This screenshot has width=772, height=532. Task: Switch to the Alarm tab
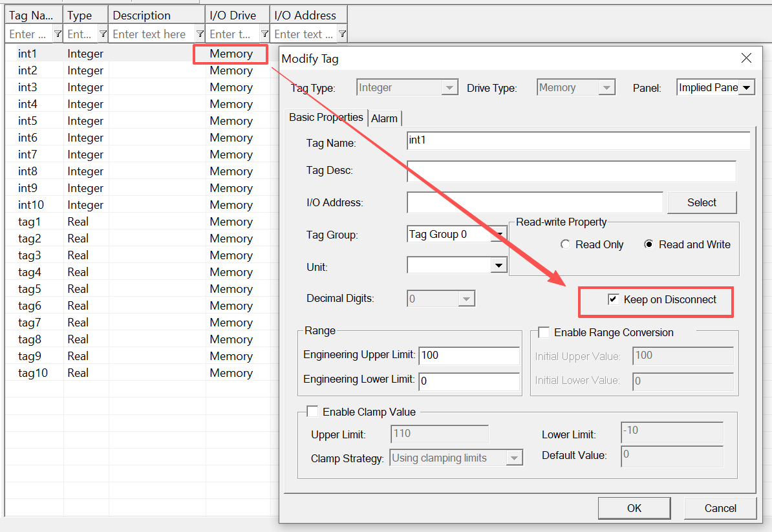(x=384, y=118)
